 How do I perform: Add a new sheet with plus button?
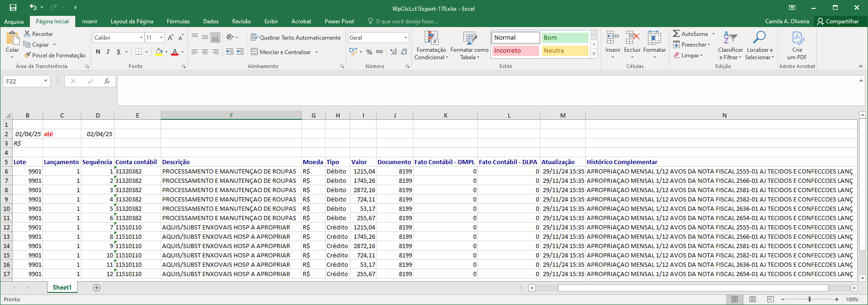click(x=97, y=288)
